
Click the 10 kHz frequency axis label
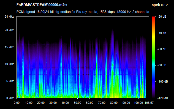pos(9,64)
